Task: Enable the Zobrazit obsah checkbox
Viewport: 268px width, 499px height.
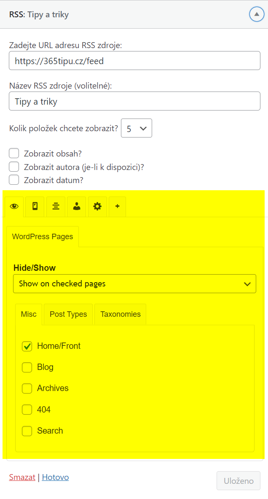Action: point(14,154)
